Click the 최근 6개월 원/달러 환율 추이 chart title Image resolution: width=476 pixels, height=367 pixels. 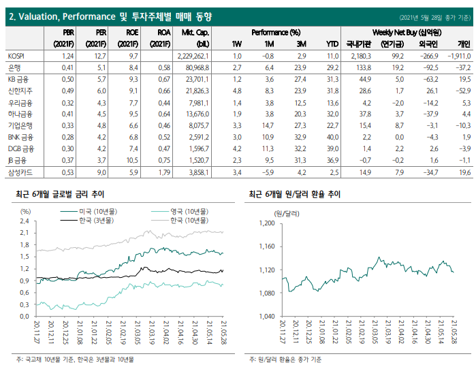pos(294,194)
